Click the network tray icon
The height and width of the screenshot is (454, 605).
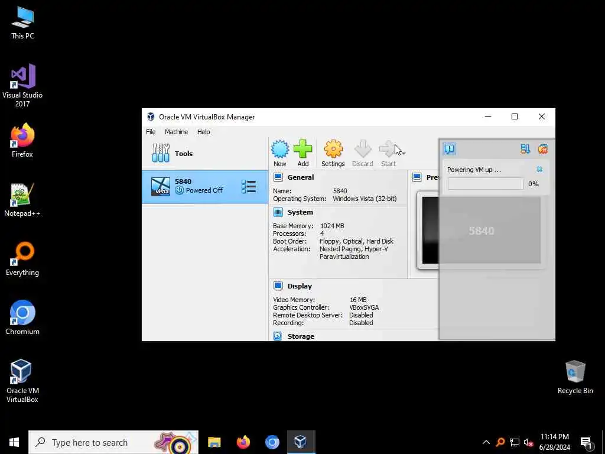coord(515,442)
